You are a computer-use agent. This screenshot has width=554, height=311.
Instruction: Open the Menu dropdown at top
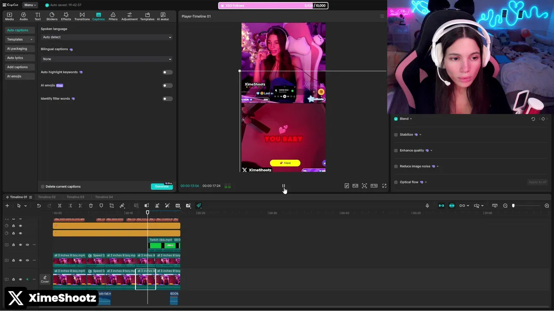click(x=29, y=5)
